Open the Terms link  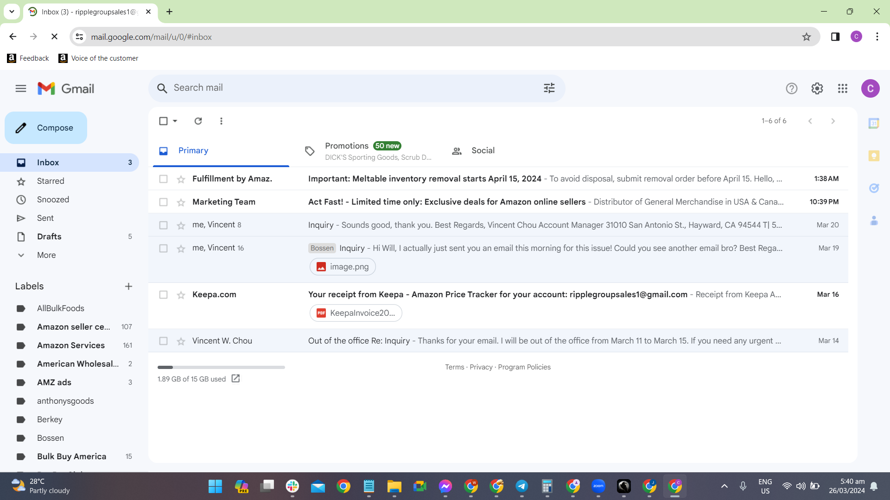(x=454, y=367)
